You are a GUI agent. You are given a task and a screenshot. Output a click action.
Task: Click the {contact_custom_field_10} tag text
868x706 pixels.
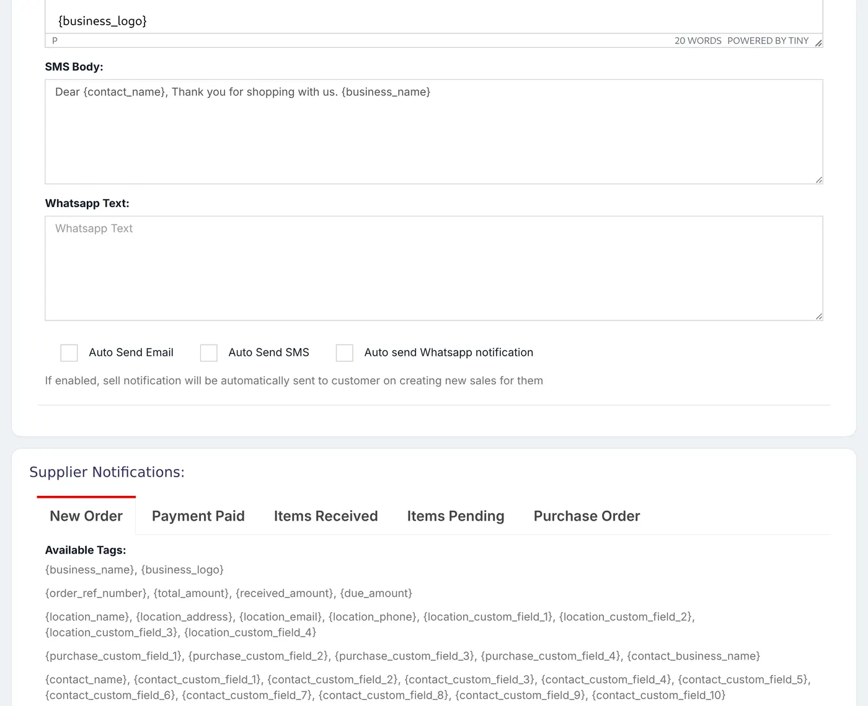659,695
